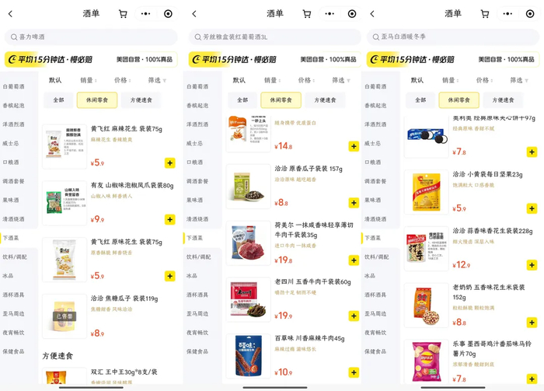Add 洽洽 原香瓜子 157g to cart
The image size is (544, 391).
(x=354, y=203)
